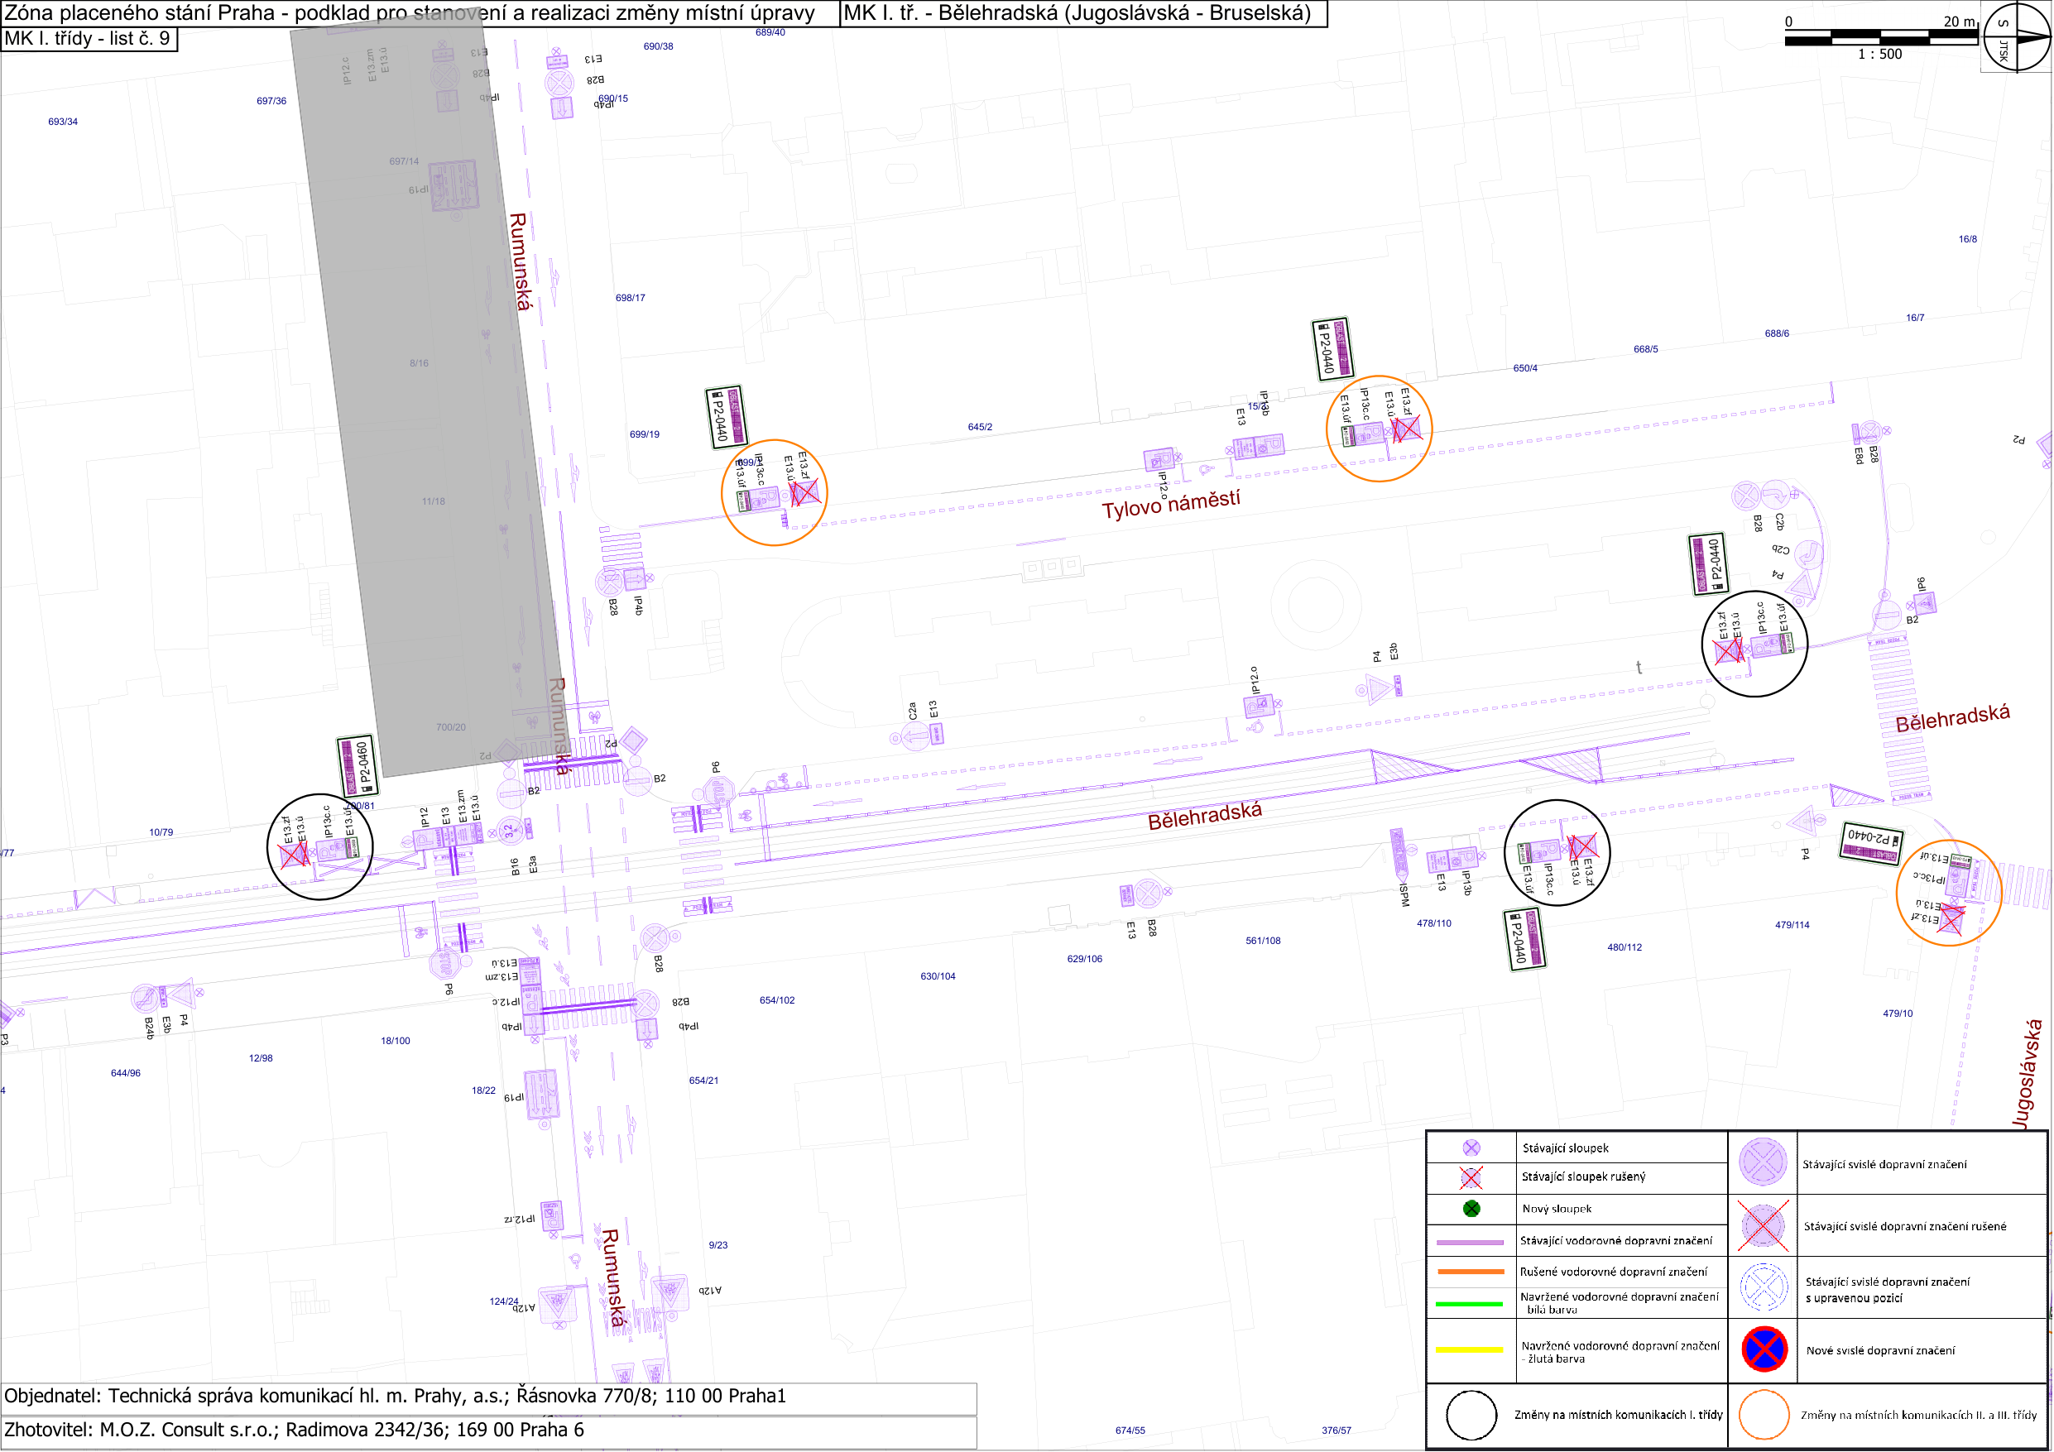The width and height of the screenshot is (2054, 1452).
Task: Select parcel number "668/5"
Action: (1645, 349)
